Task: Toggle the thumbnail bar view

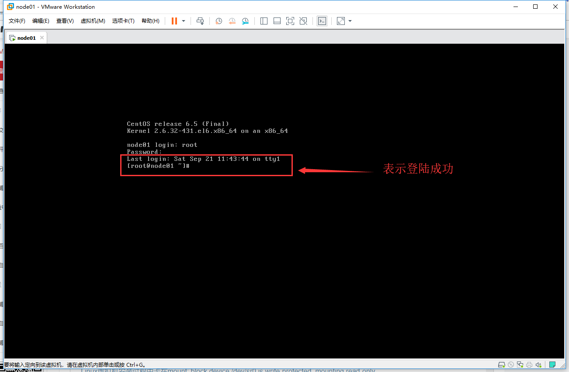Action: tap(277, 21)
